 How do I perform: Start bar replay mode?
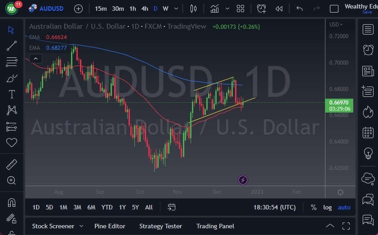click(279, 9)
